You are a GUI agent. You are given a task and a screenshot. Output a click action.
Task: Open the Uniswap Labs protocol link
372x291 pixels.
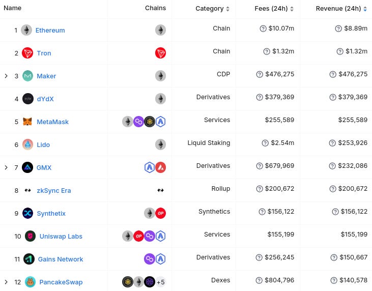pyautogui.click(x=61, y=236)
